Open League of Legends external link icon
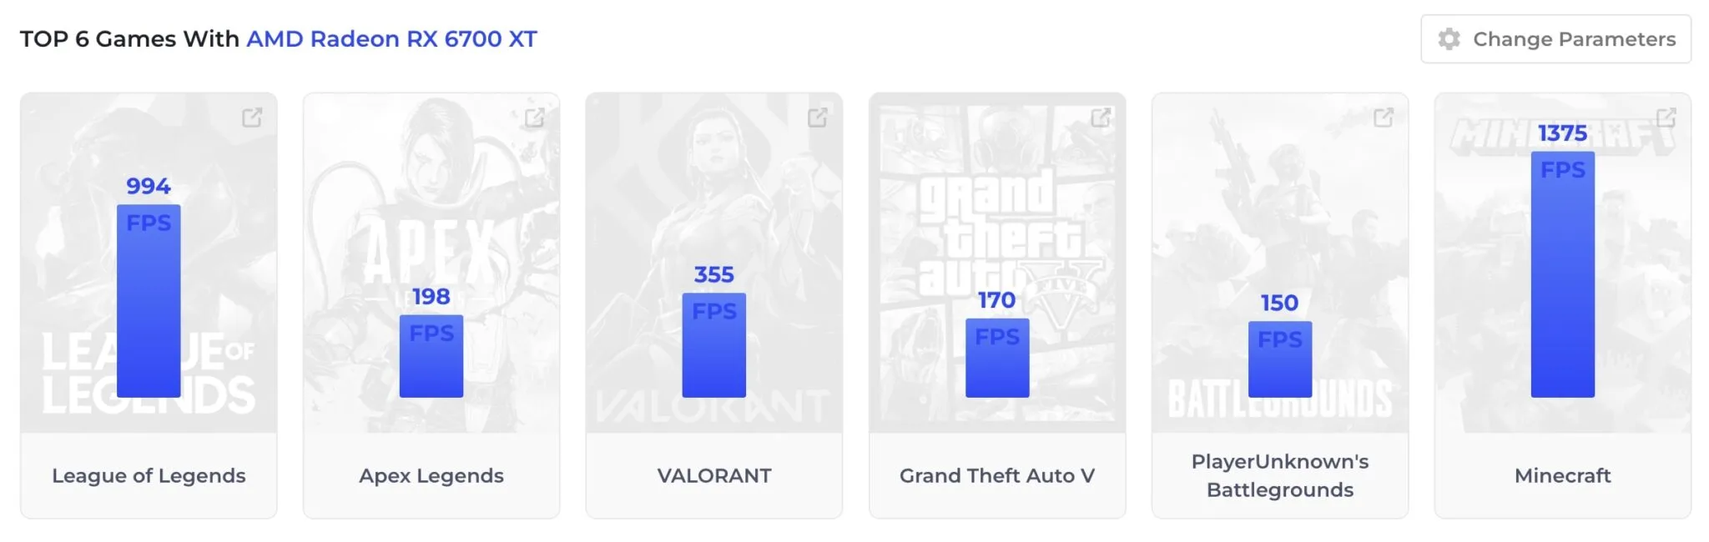The width and height of the screenshot is (1709, 542). [252, 118]
